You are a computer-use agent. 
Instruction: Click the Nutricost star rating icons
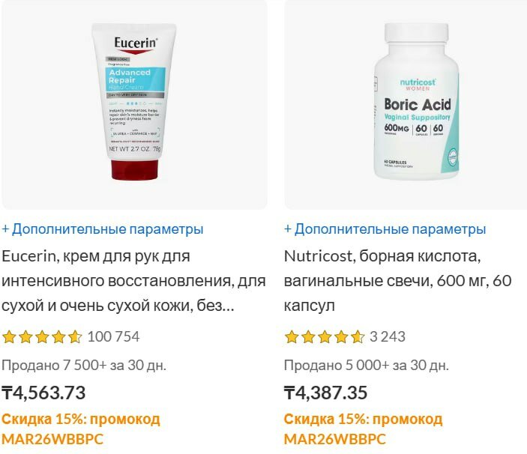pos(325,337)
